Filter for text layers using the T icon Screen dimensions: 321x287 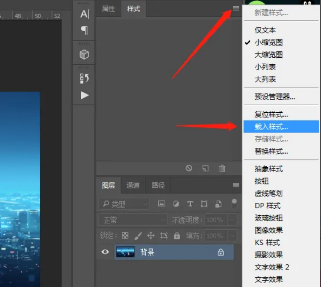pyautogui.click(x=190, y=204)
